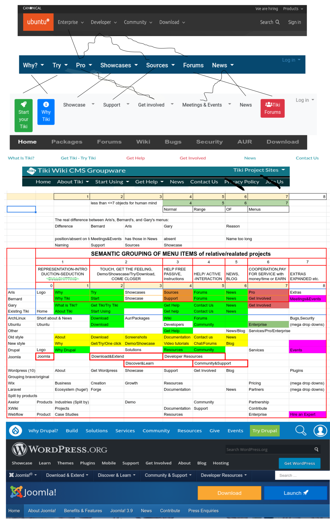Click the Contact Us teal link
Image resolution: width=330 pixels, height=520 pixels.
click(x=307, y=158)
